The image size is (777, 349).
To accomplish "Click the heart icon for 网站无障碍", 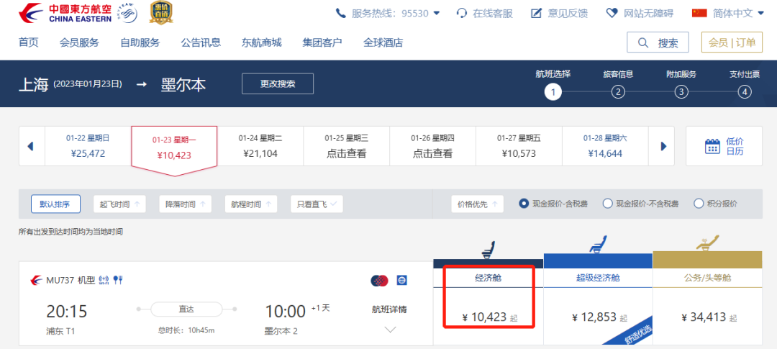I will (612, 13).
